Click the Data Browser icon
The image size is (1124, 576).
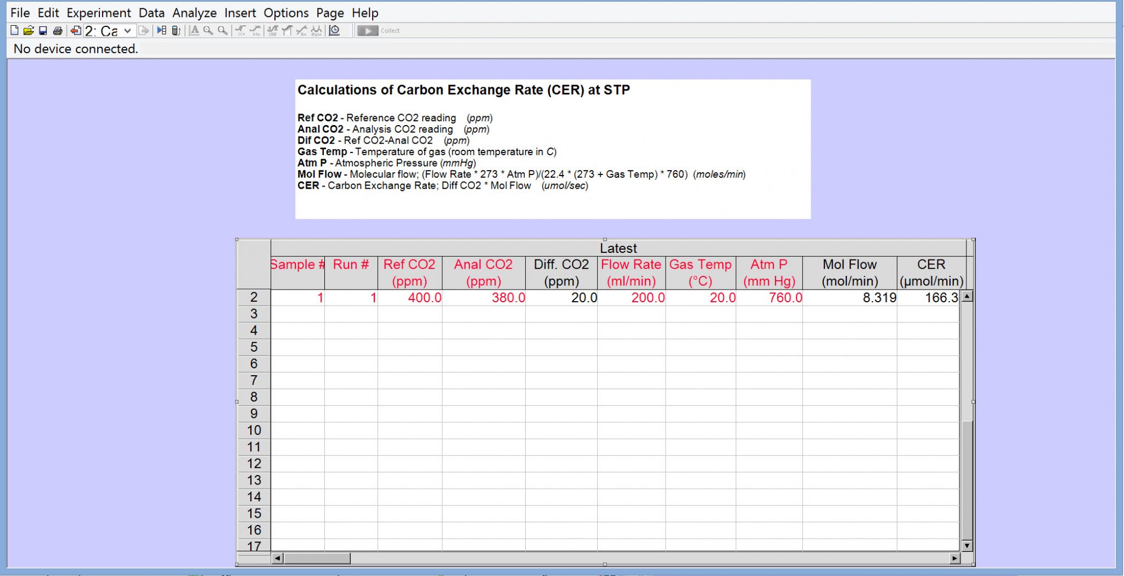click(x=161, y=31)
